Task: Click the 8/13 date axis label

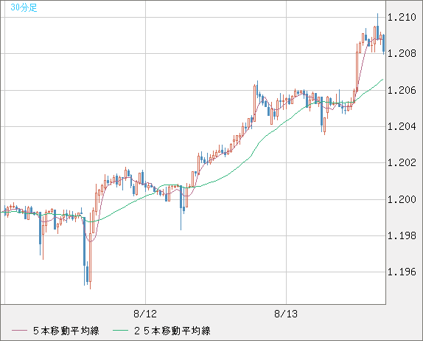Action: (x=286, y=314)
